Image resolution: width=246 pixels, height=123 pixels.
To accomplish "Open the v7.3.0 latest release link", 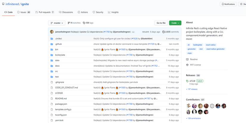I will click(x=192, y=81).
